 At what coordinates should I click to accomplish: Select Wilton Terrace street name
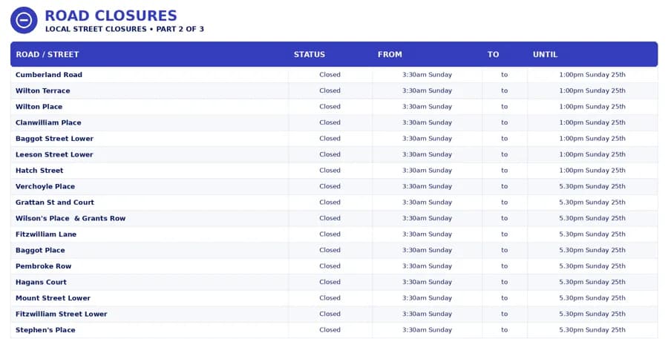[x=42, y=90]
